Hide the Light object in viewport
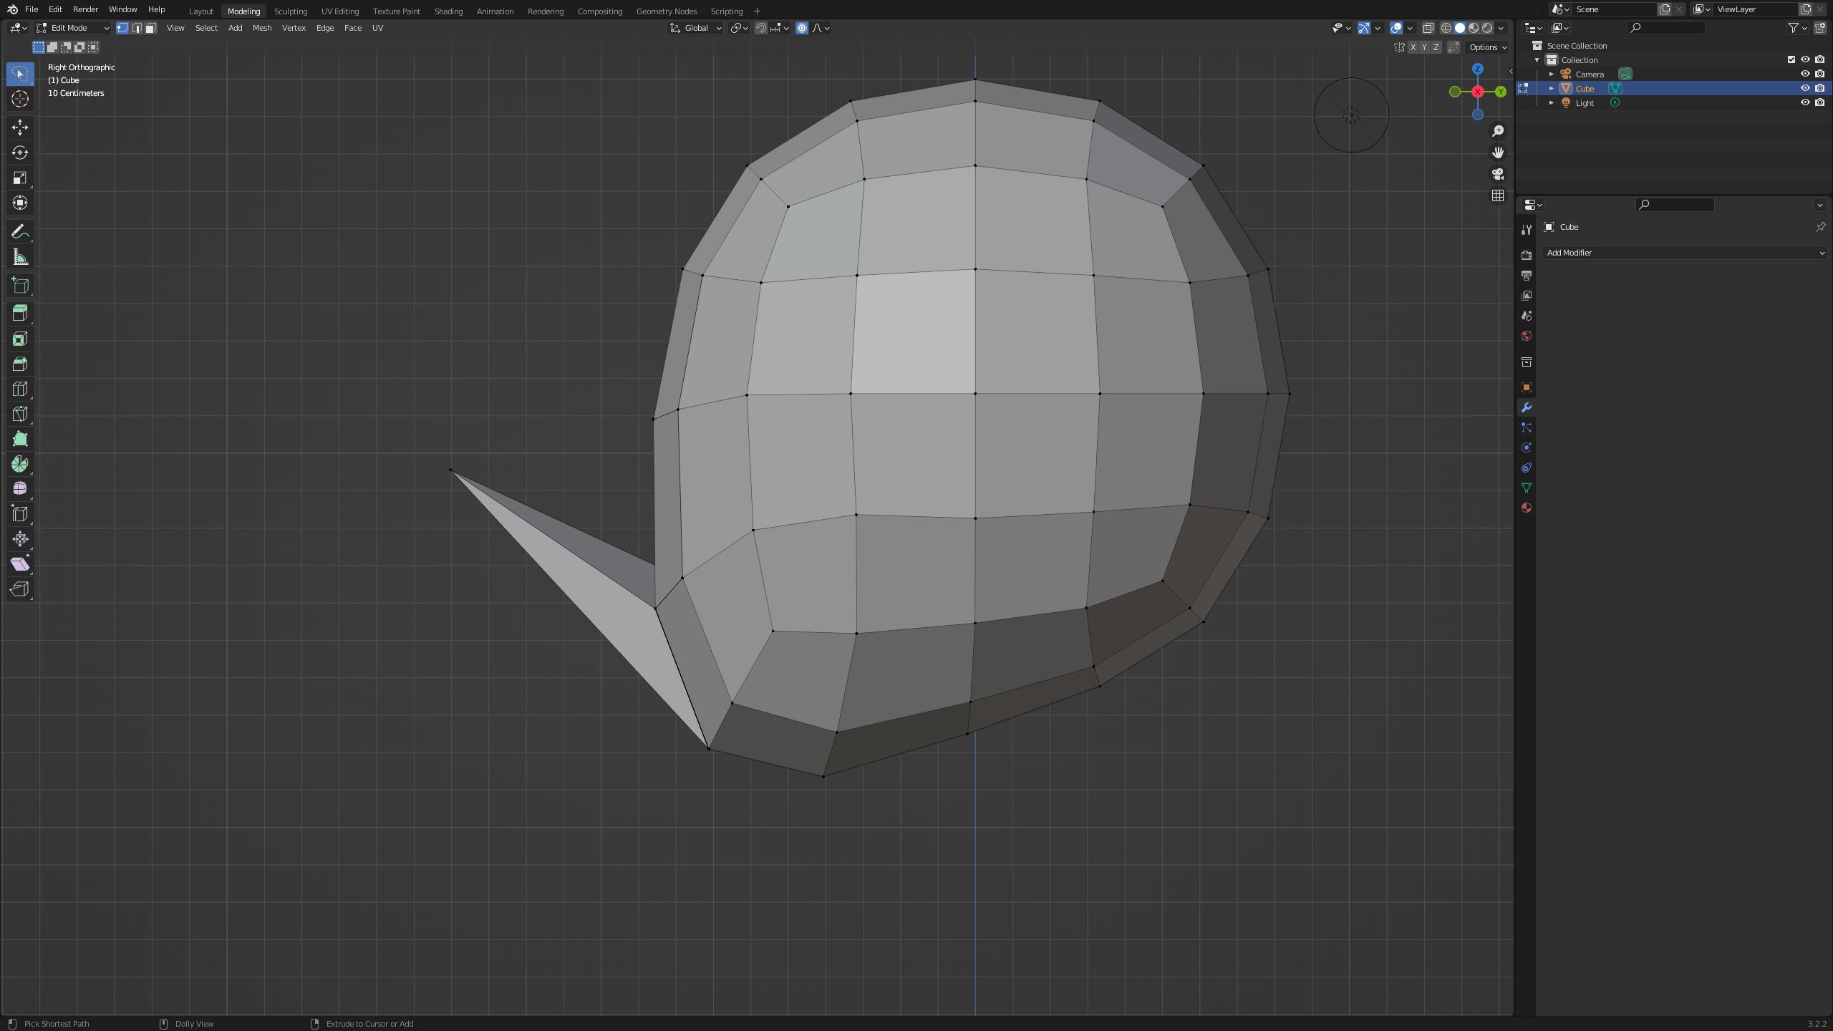This screenshot has width=1833, height=1031. [1805, 102]
